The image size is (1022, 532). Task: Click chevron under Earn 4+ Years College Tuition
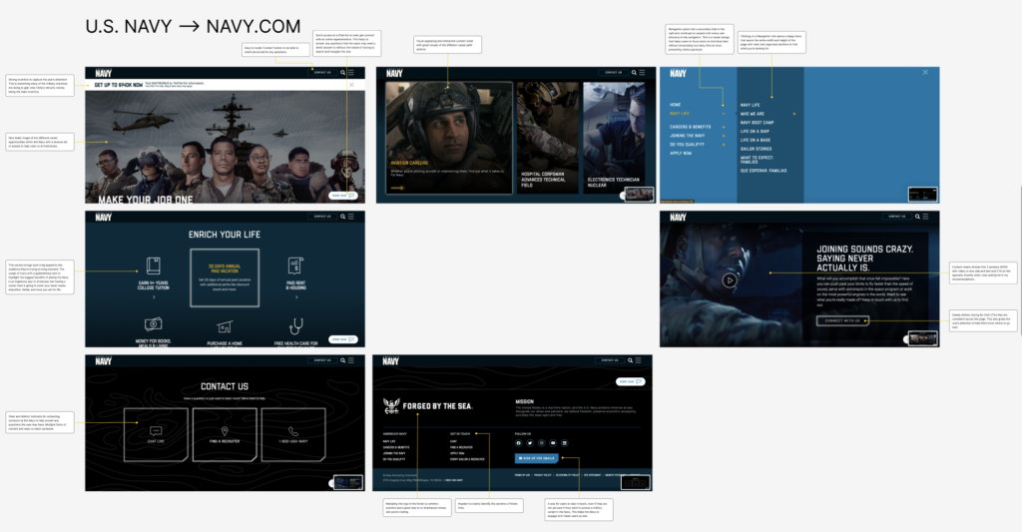coord(154,297)
